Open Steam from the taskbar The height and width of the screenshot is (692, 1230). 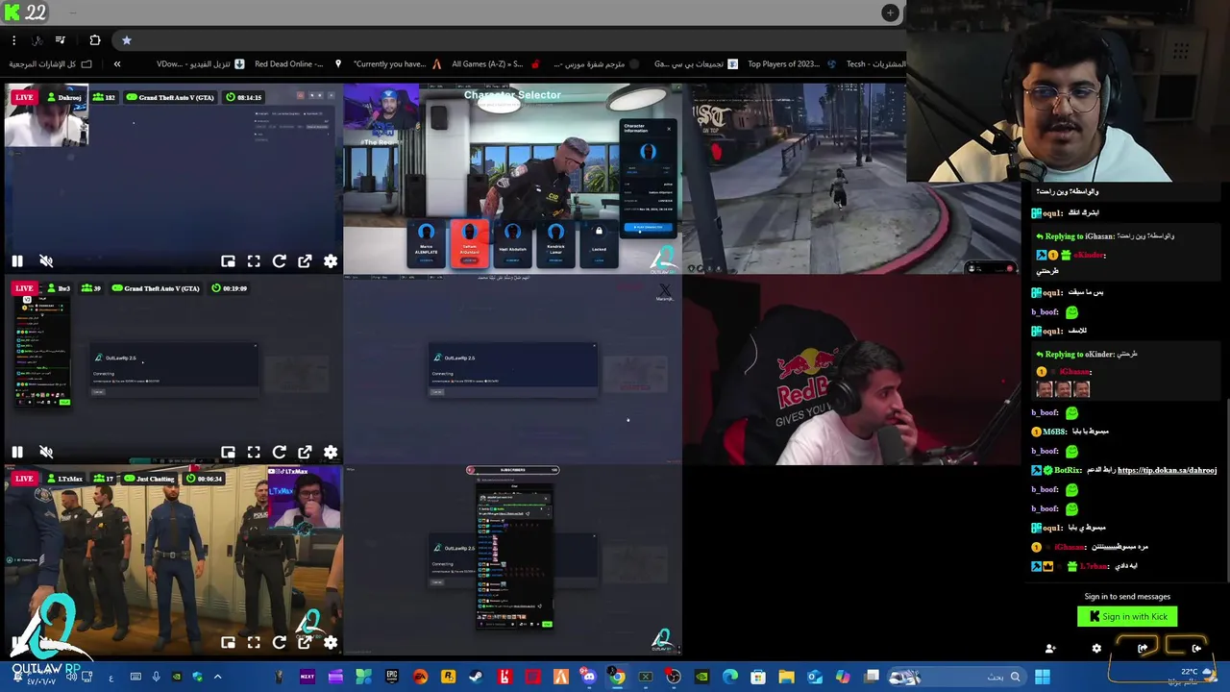pyautogui.click(x=476, y=678)
